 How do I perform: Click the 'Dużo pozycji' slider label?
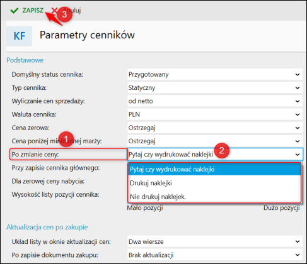[282, 208]
